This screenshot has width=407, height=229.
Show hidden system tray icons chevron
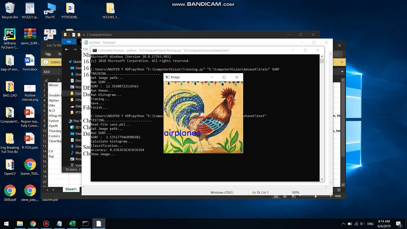tap(343, 224)
